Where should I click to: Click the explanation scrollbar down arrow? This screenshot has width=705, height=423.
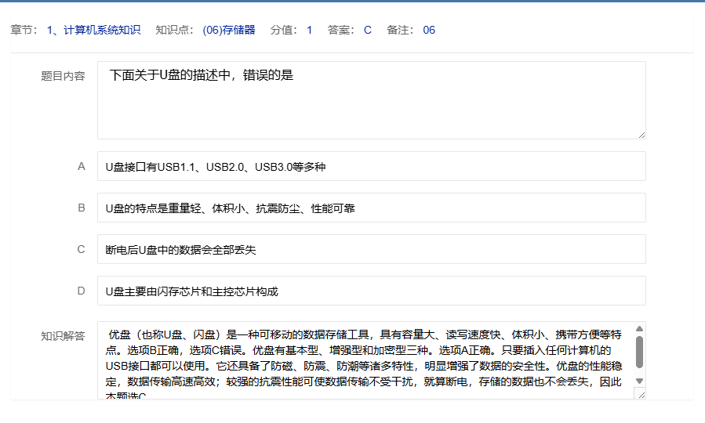tap(639, 381)
